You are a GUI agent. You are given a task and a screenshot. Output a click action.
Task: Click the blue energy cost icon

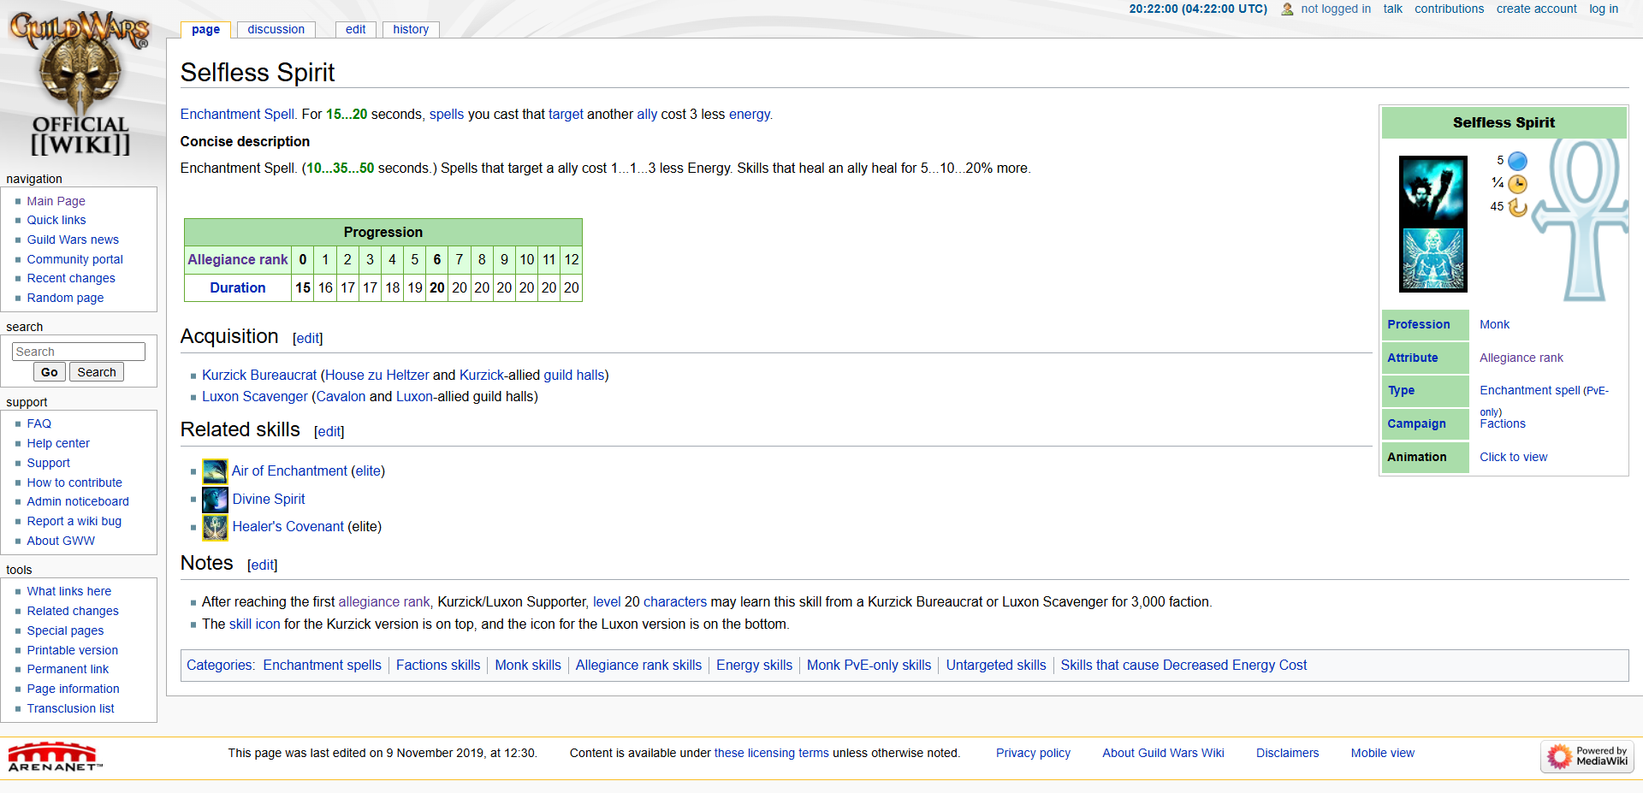pos(1517,161)
